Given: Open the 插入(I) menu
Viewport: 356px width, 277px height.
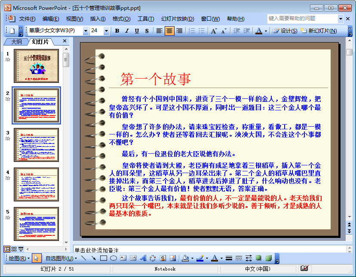Looking at the screenshot, I should [x=98, y=19].
